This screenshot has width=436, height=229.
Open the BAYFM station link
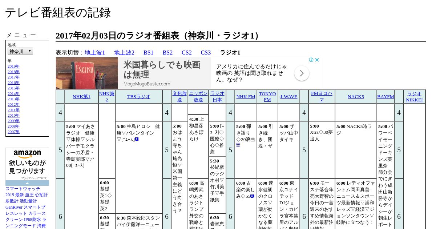[x=385, y=97]
